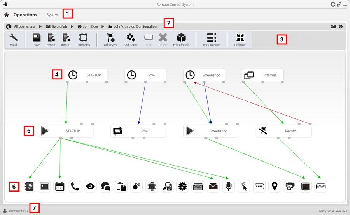Image resolution: width=350 pixels, height=215 pixels.
Task: Select the Internet event node
Action: (x=263, y=75)
